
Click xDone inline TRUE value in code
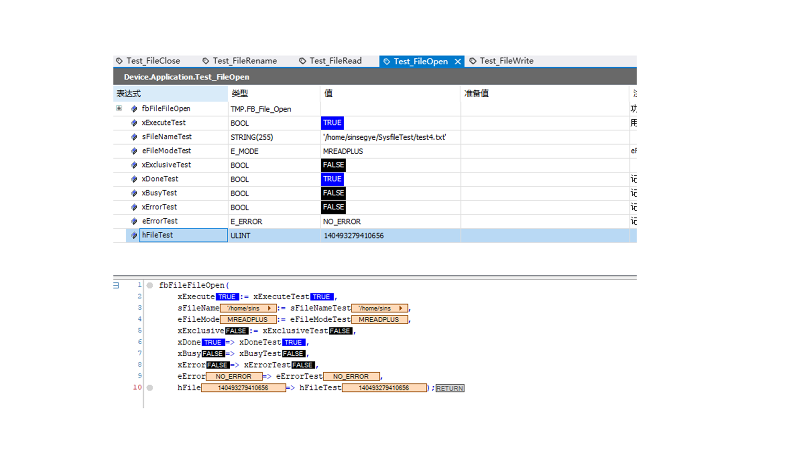tap(213, 342)
